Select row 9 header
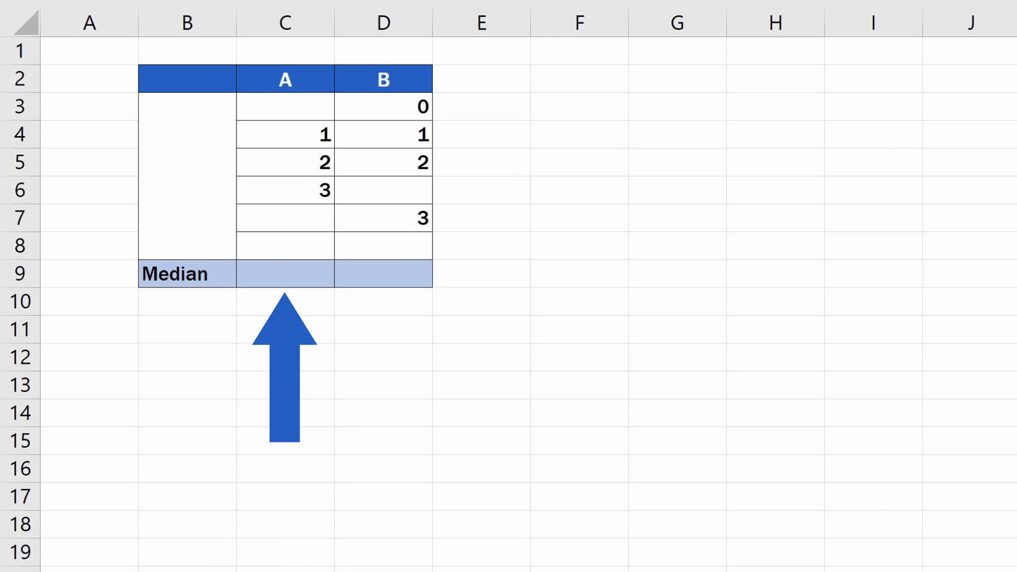 (20, 274)
